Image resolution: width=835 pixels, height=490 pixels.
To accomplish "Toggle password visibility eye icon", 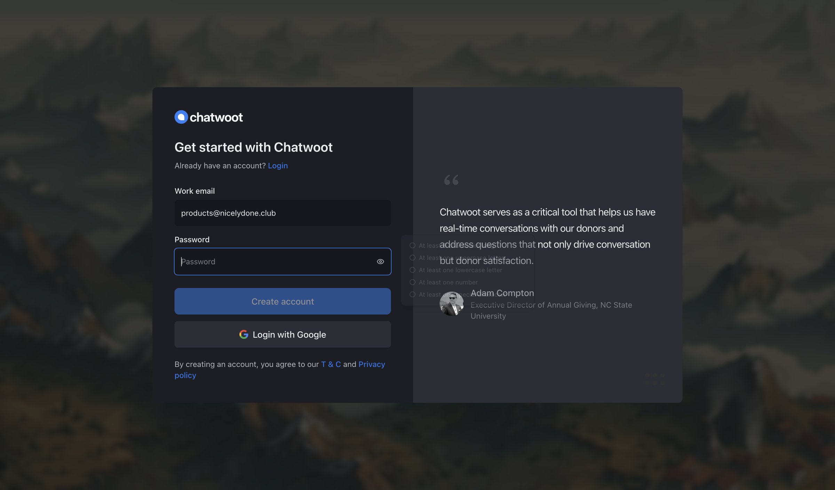I will [x=380, y=262].
